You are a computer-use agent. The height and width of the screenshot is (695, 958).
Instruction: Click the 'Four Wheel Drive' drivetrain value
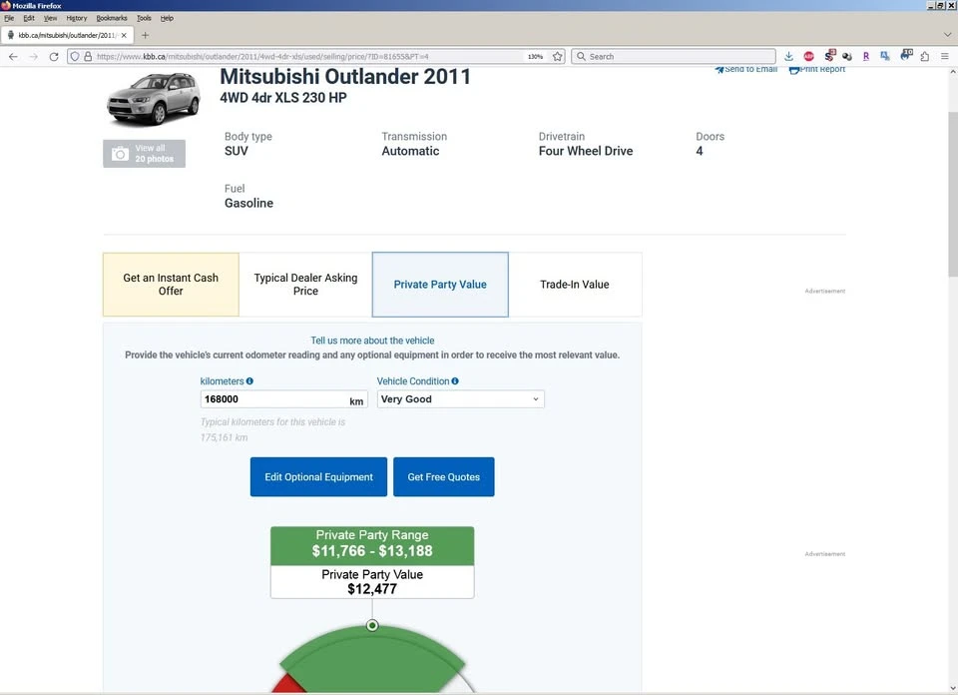pyautogui.click(x=586, y=151)
